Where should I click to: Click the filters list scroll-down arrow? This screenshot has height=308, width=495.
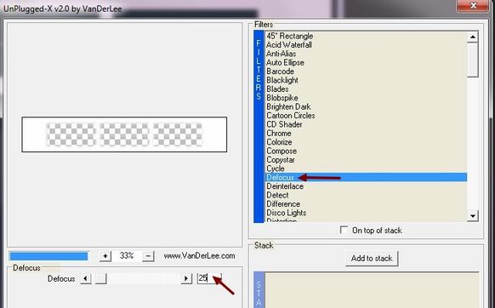473,216
